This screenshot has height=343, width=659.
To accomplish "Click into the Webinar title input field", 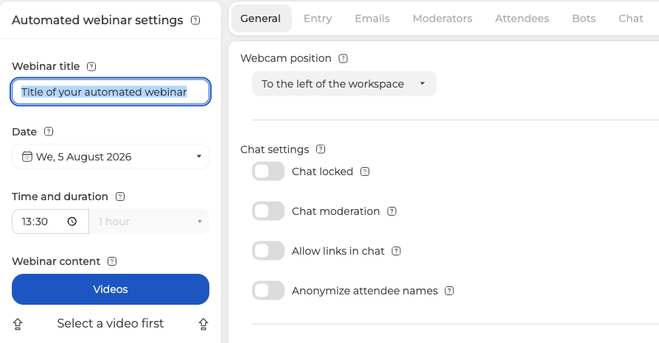I will point(111,91).
